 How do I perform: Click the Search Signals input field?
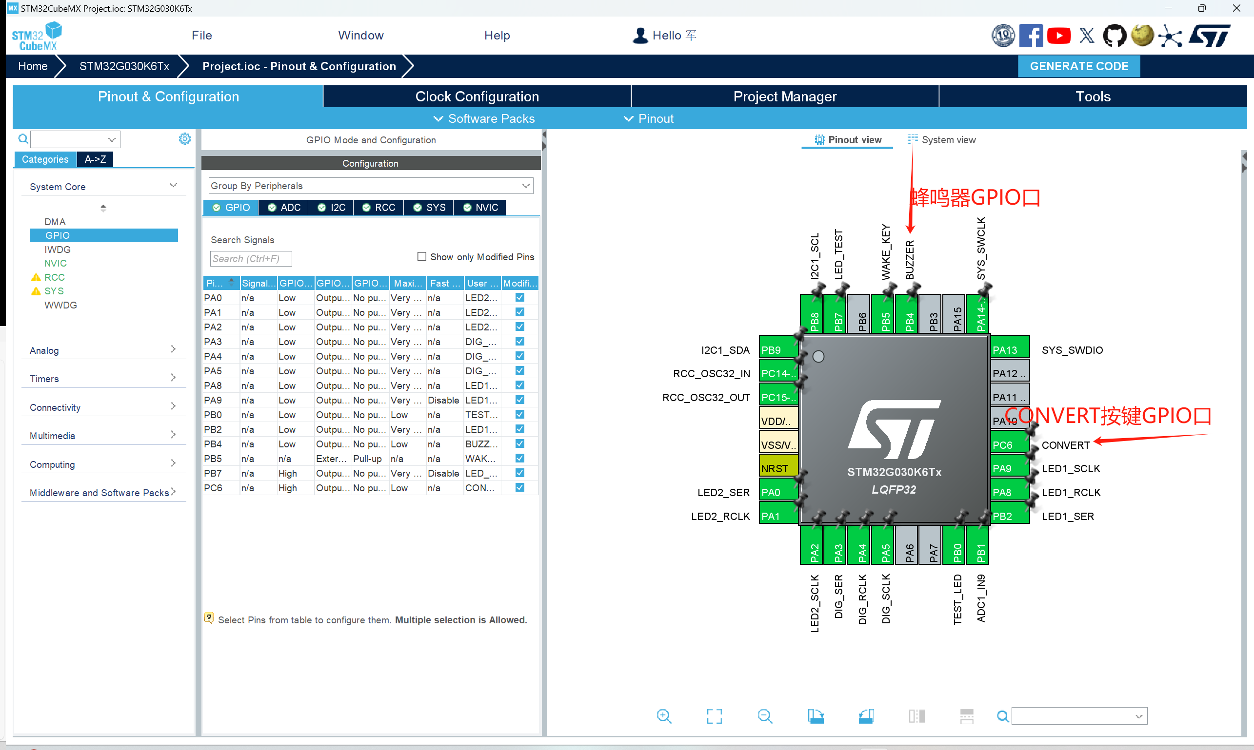[251, 258]
